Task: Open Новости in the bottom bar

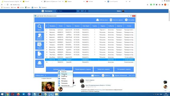Action: point(106,75)
